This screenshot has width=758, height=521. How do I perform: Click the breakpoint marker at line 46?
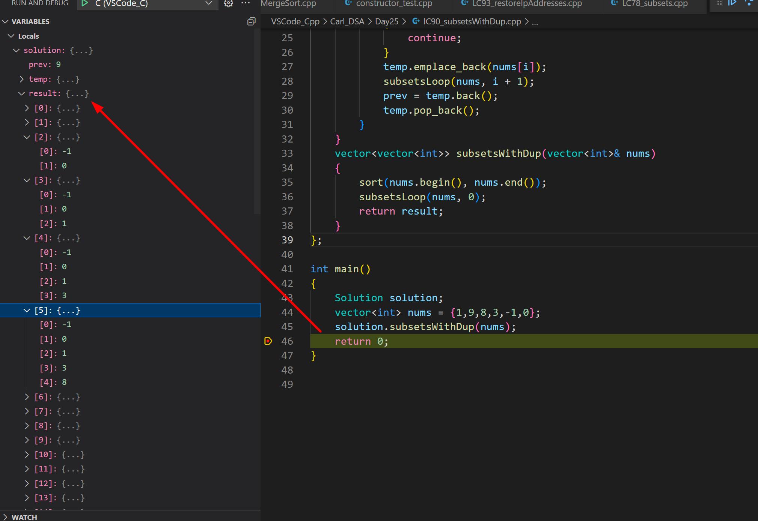tap(268, 341)
